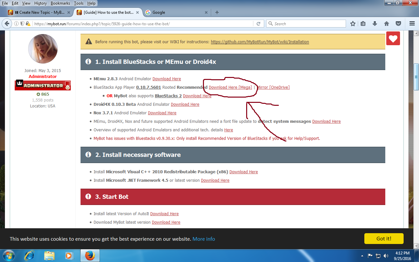Download .NET Framework 4.5 link
419x262 pixels.
[x=215, y=180]
